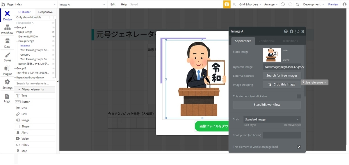Screen dimensions: 349x165
Task: Toggle visibility eye for RepeatingGroup Gengo
Action: click(53, 78)
